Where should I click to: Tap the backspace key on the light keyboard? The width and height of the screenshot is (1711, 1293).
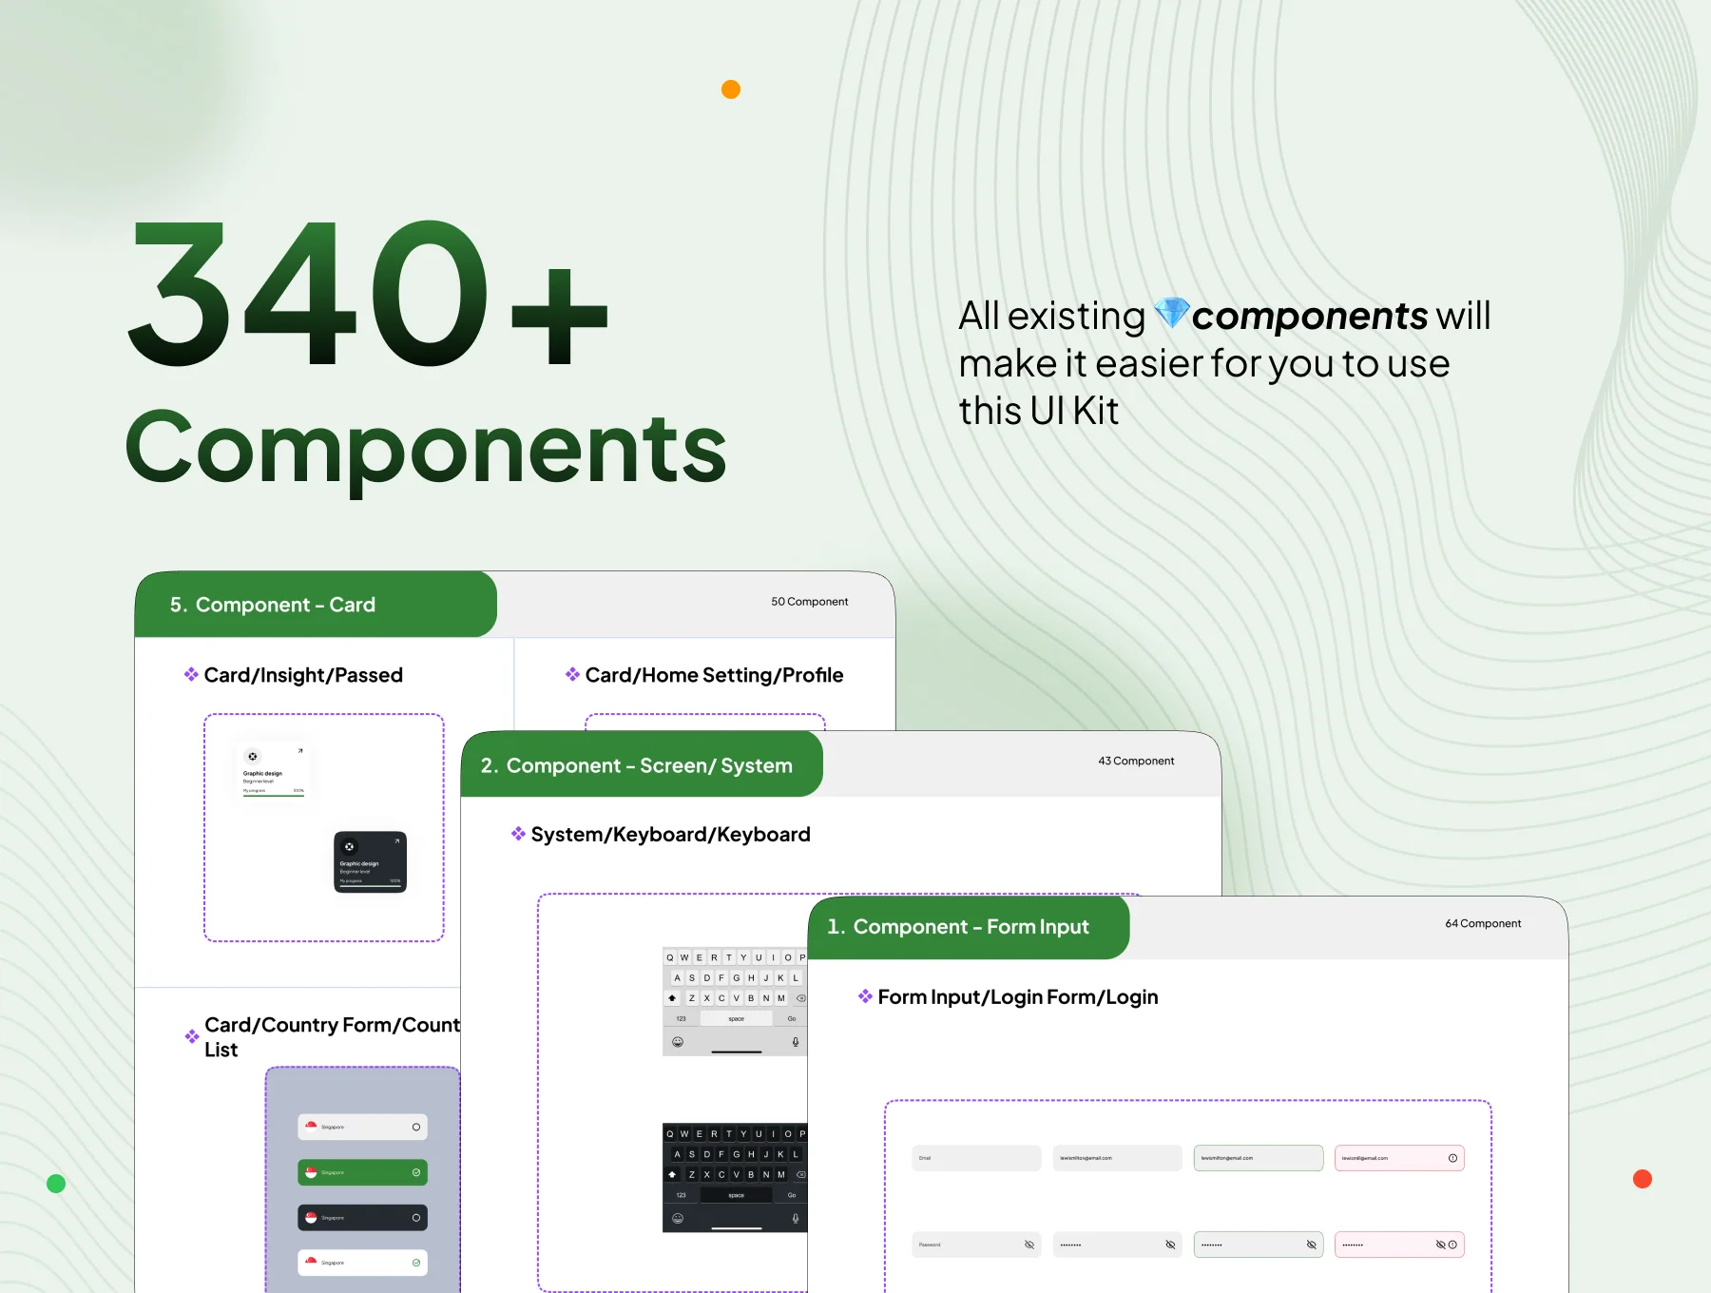click(800, 998)
